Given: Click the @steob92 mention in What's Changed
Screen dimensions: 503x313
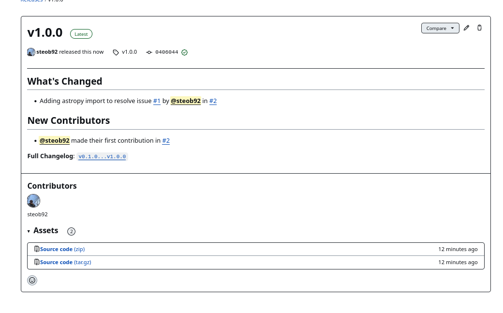Looking at the screenshot, I should tap(186, 101).
